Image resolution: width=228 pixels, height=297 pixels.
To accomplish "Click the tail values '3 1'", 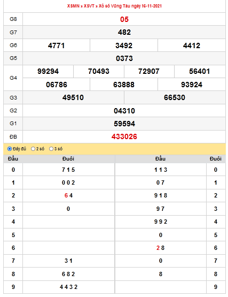I will tap(68, 261).
